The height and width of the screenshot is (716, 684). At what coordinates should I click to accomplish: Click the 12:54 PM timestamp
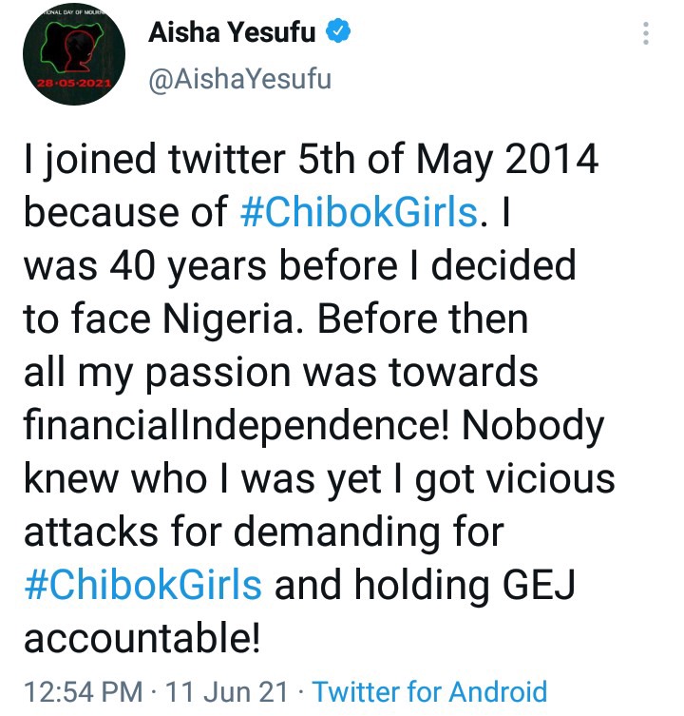tap(83, 691)
